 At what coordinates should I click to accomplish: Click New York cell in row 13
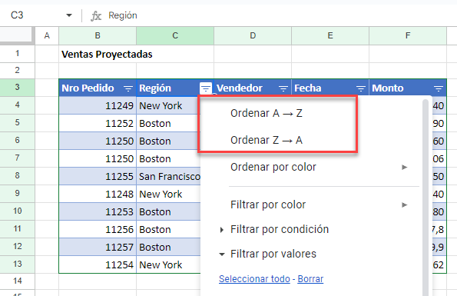169,264
